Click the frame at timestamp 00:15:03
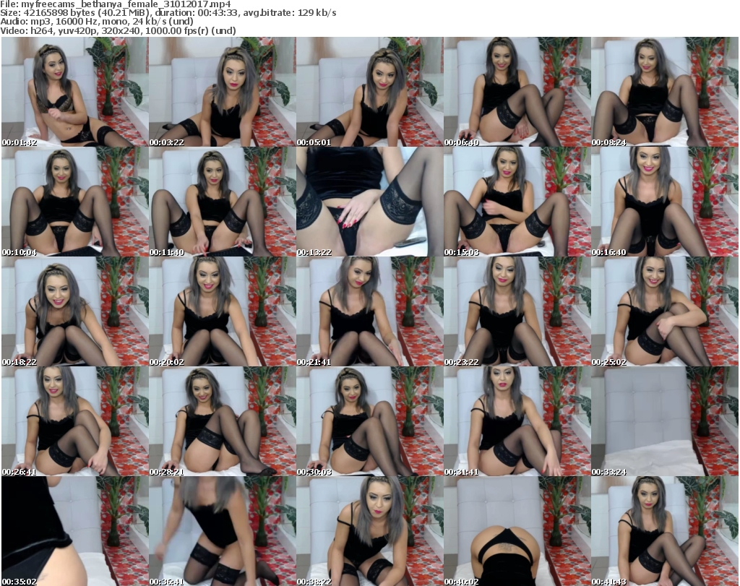740x586 pixels. coord(516,202)
